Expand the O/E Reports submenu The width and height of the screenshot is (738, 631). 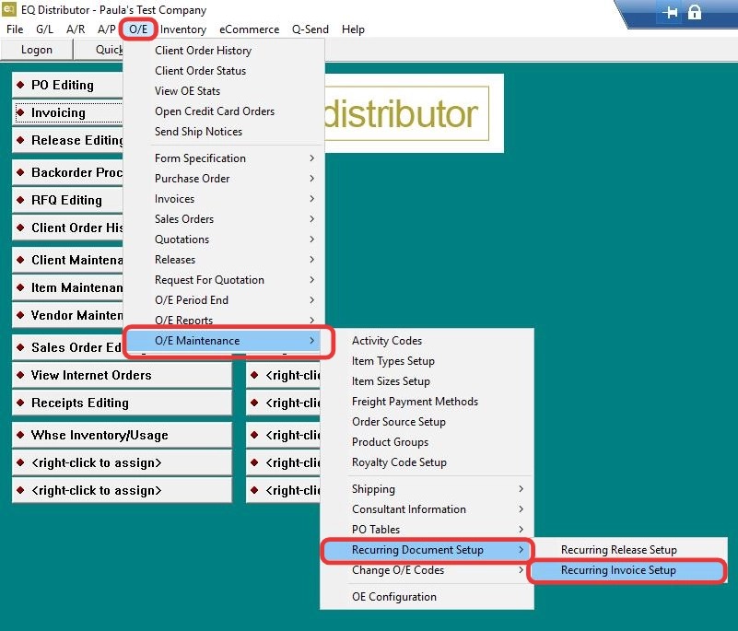[224, 320]
